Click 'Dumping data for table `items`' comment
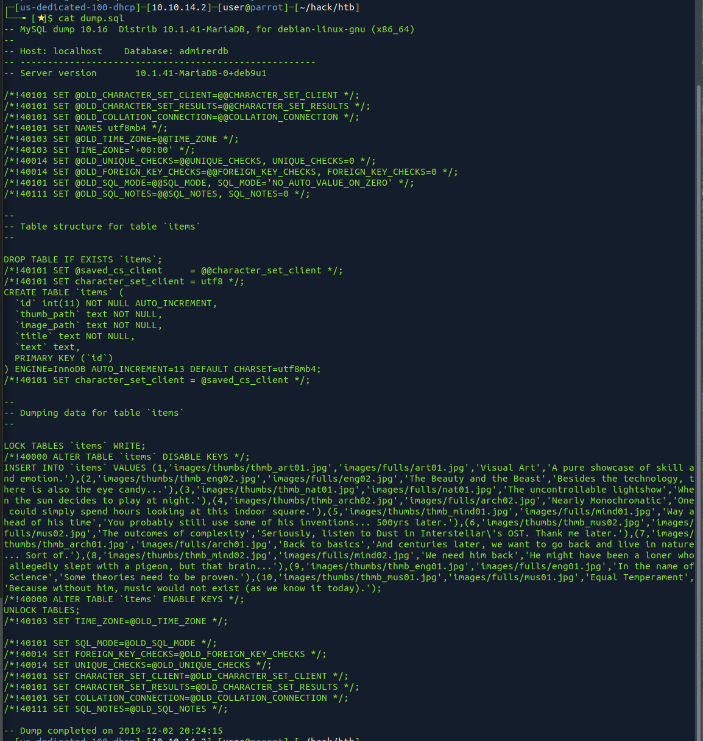 click(x=94, y=413)
